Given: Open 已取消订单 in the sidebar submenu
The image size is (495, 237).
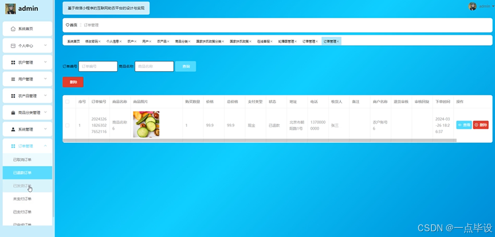Looking at the screenshot, I should pos(27,160).
